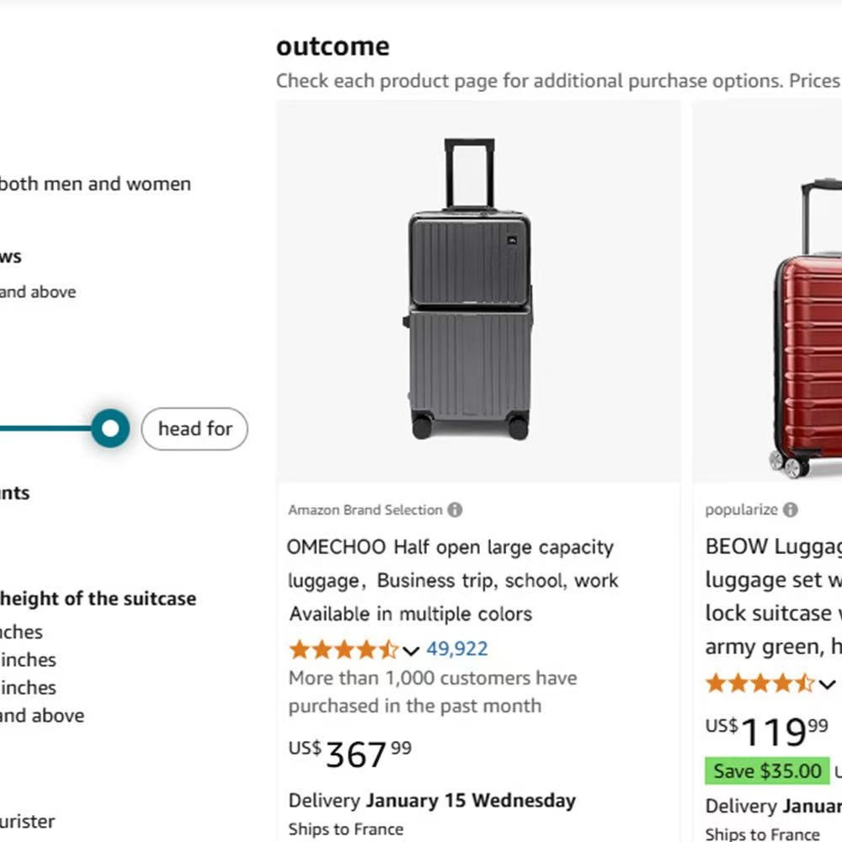Select the "both men and women" filter
The image size is (842, 842).
[x=94, y=184]
